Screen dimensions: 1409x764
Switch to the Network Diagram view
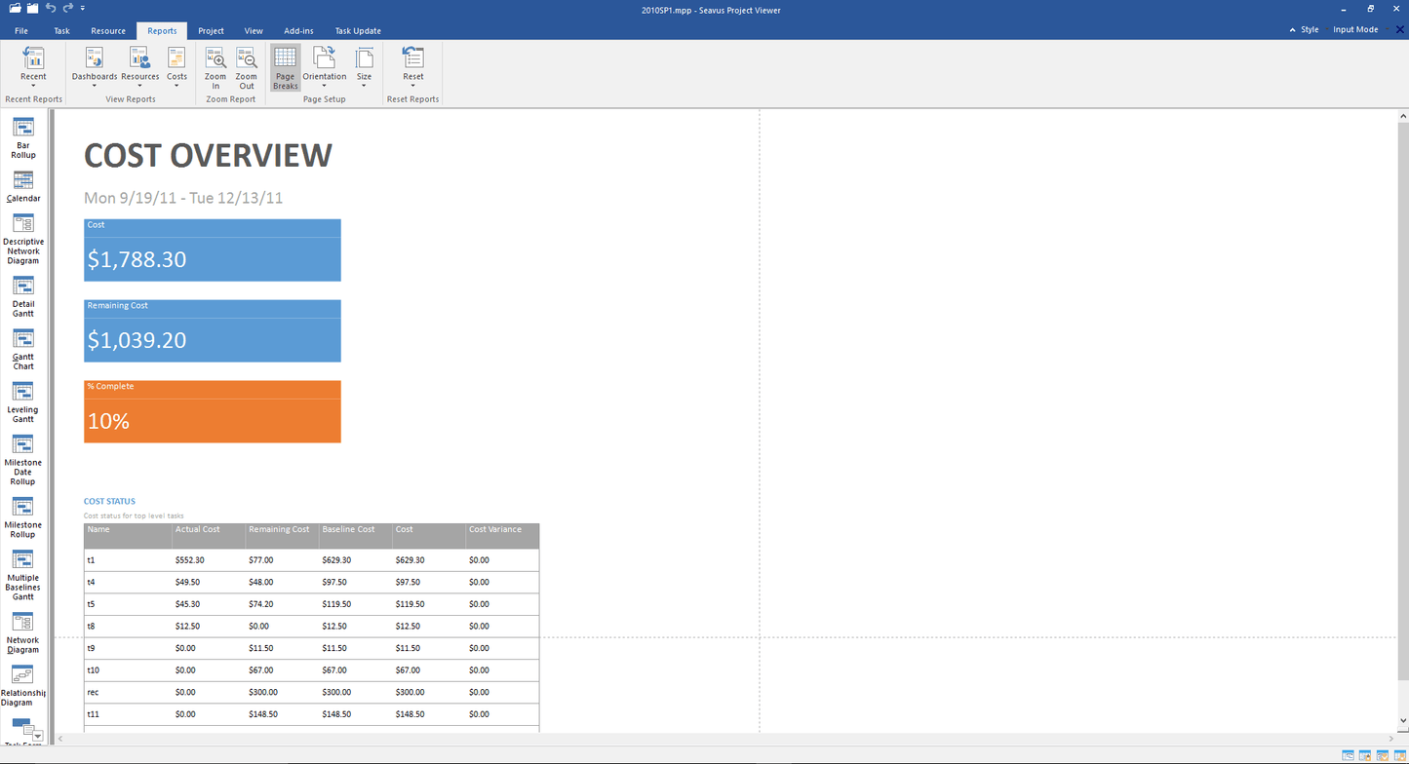pyautogui.click(x=22, y=629)
